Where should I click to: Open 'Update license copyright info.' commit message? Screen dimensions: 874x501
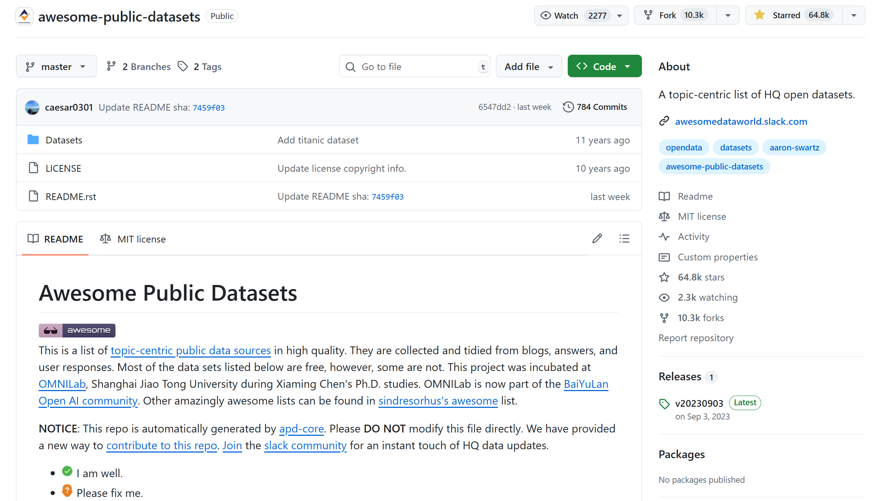tap(342, 168)
